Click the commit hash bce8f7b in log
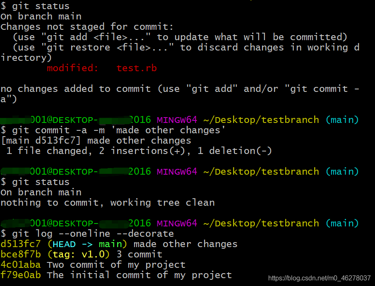This screenshot has height=286, width=375. (x=21, y=254)
